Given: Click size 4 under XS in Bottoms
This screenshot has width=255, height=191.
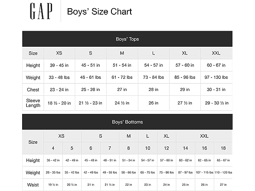Looking at the screenshot, I should (53, 148).
